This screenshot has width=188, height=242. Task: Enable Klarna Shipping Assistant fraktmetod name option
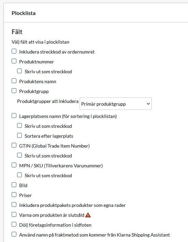[x=14, y=234]
